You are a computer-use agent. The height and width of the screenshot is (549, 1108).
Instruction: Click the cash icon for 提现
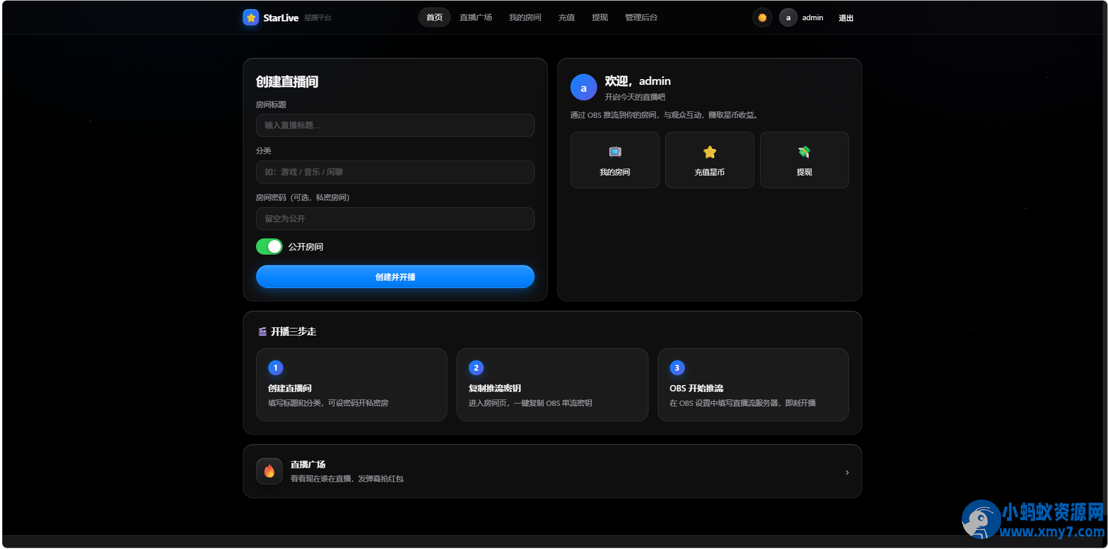click(x=804, y=152)
